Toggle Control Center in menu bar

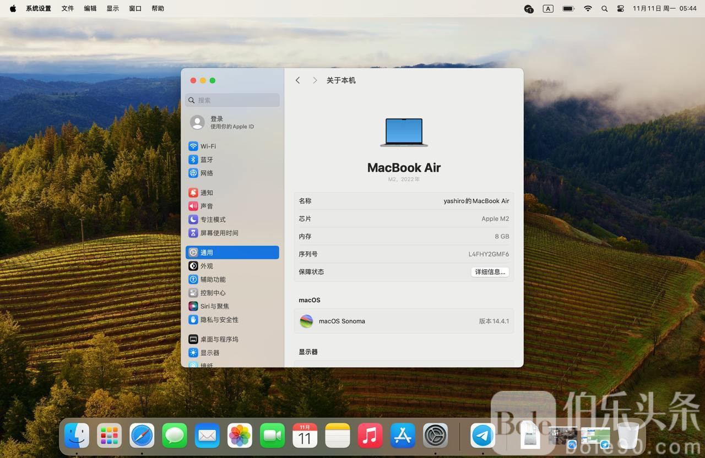(620, 9)
